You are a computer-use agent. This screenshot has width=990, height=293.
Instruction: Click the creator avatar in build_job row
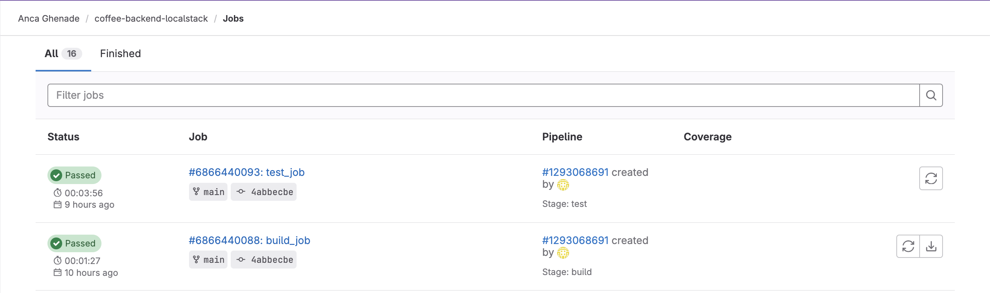click(x=563, y=253)
